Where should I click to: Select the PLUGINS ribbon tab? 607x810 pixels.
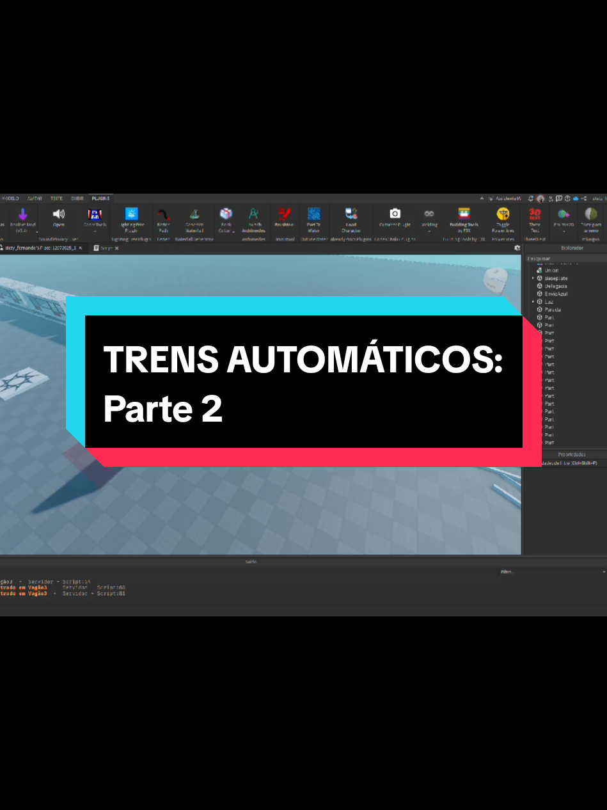(100, 198)
